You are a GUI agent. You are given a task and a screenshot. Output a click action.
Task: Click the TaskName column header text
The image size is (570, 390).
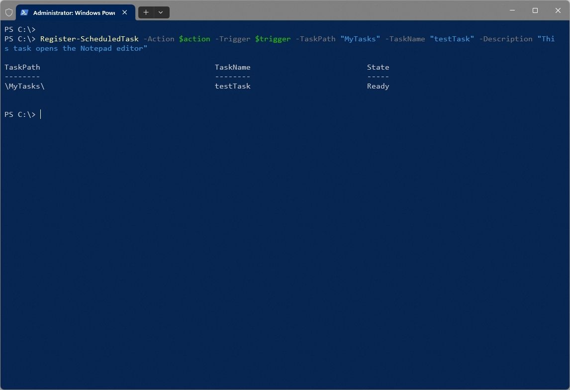coord(232,67)
